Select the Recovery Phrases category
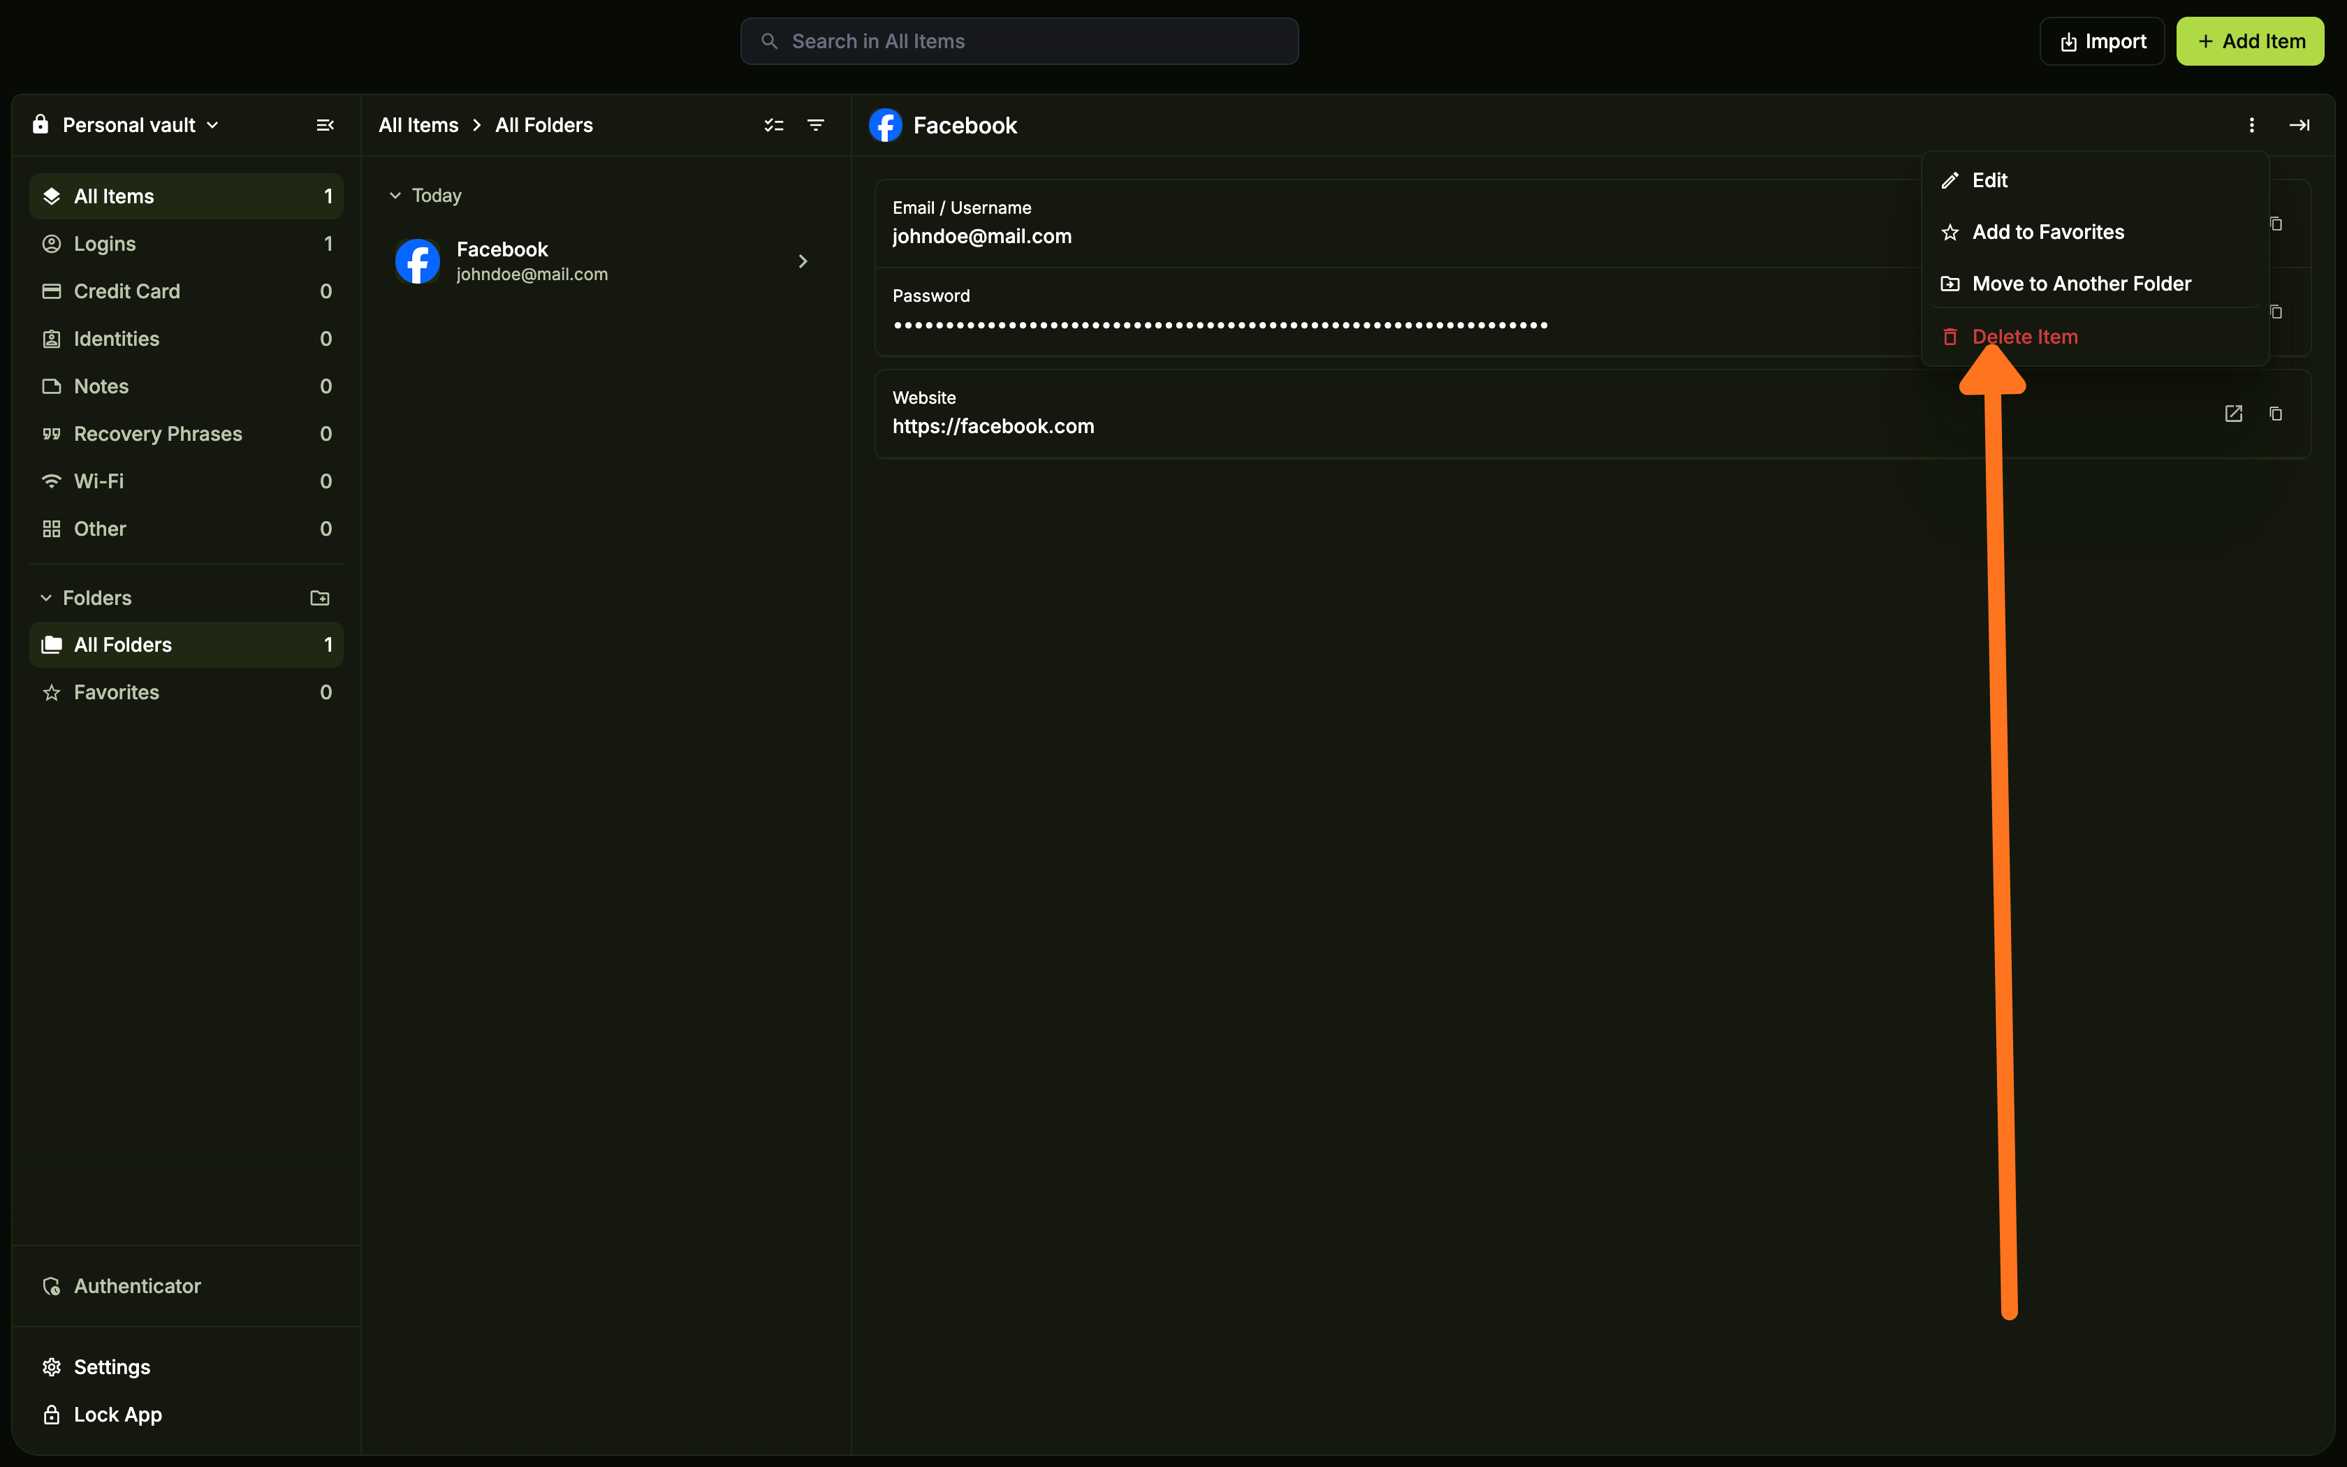The width and height of the screenshot is (2347, 1467). tap(187, 434)
